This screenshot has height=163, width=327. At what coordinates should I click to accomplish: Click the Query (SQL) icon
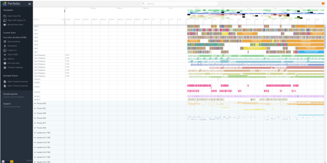tap(5, 55)
